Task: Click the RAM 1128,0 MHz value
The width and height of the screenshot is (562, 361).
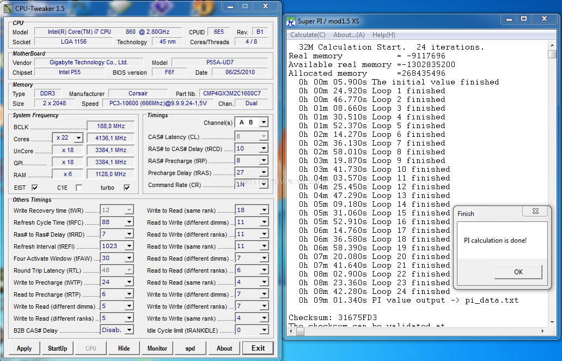Action: [x=111, y=174]
